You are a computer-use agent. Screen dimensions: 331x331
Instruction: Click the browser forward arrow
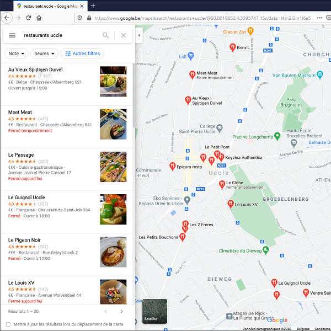18,18
